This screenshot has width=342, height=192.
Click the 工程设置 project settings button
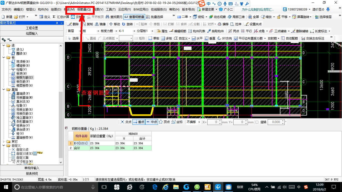[x=32, y=28]
